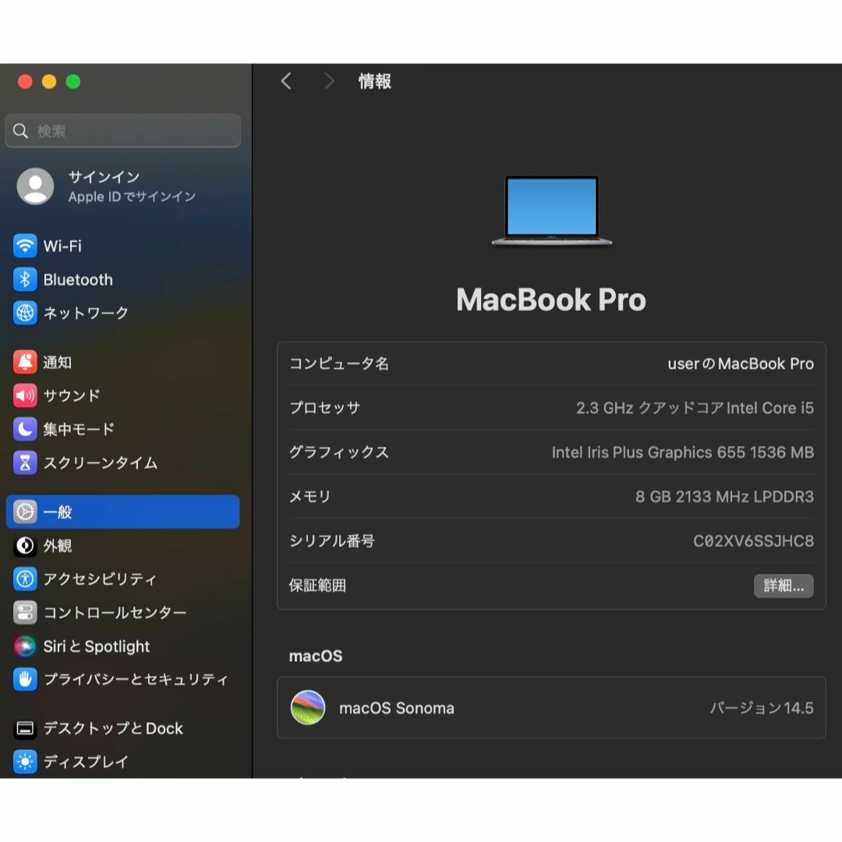Open the ディスプレイ sun icon
842x842 pixels.
[x=25, y=762]
